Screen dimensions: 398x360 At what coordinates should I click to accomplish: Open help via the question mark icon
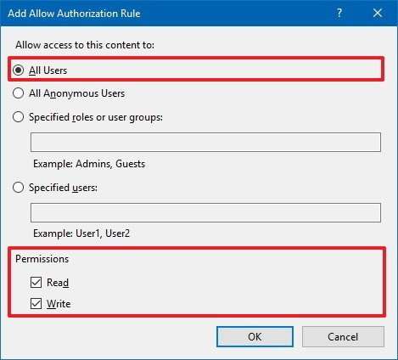[339, 13]
